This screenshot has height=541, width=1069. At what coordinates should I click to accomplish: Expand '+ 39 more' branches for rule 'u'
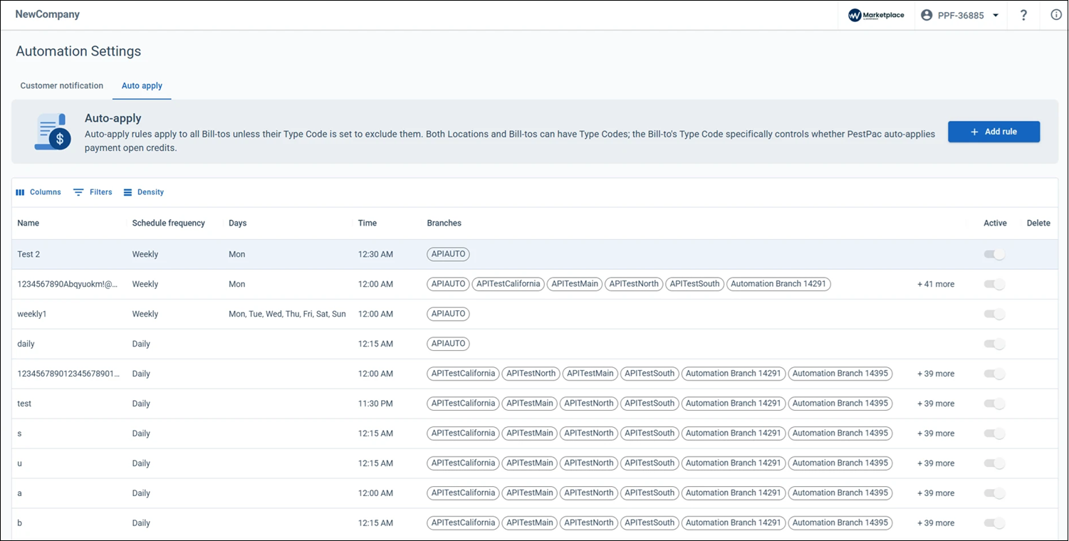pyautogui.click(x=936, y=463)
